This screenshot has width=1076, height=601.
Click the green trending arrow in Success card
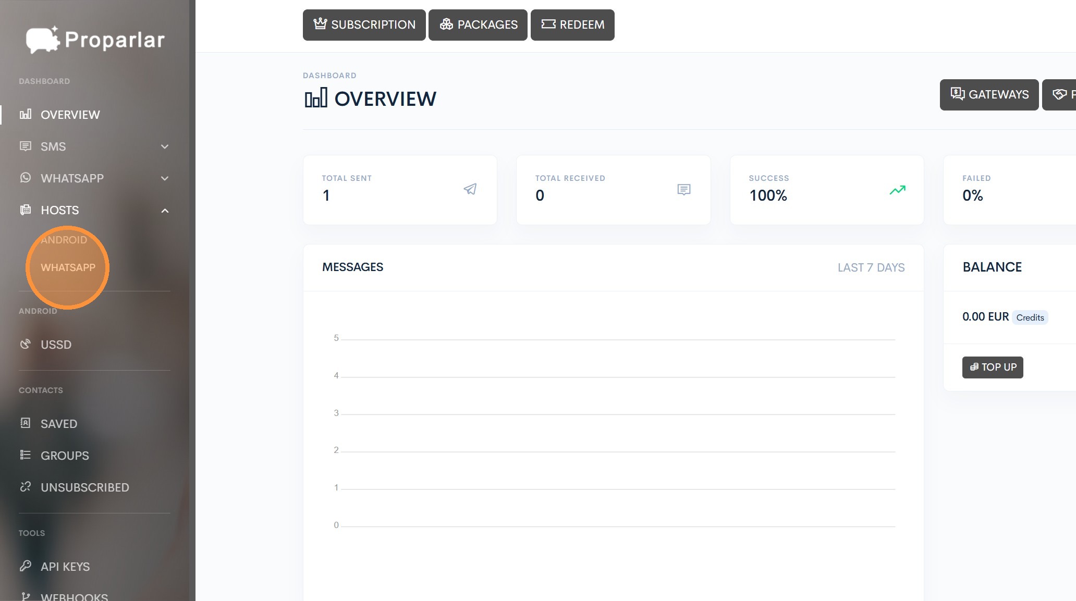[897, 190]
